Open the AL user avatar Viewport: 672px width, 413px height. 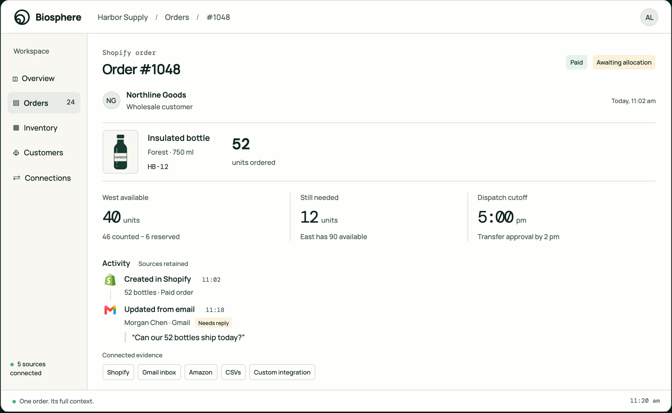pos(649,18)
